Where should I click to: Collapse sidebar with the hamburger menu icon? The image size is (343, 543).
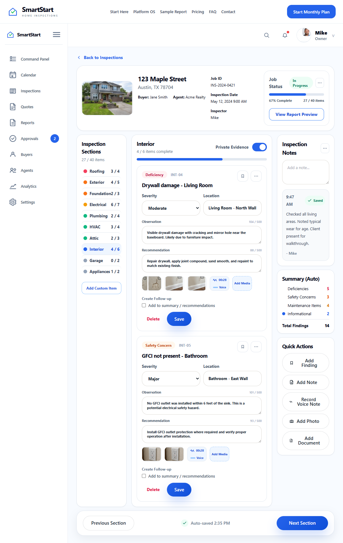(57, 35)
